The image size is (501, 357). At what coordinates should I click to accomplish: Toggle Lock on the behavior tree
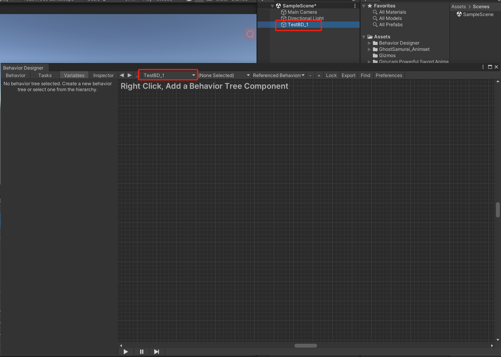(331, 75)
